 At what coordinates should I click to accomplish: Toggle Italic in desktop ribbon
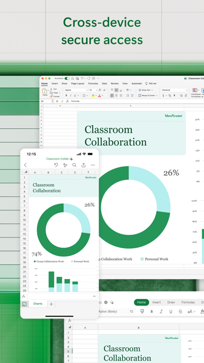[x=70, y=95]
